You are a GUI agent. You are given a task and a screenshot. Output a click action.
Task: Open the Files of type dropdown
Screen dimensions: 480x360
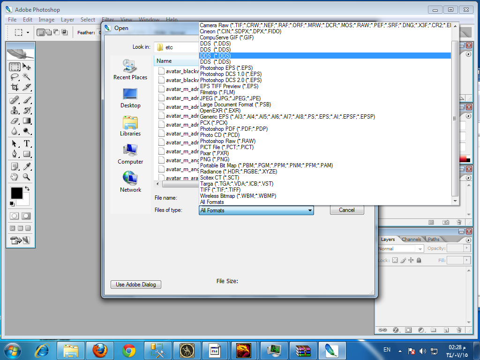pyautogui.click(x=256, y=210)
